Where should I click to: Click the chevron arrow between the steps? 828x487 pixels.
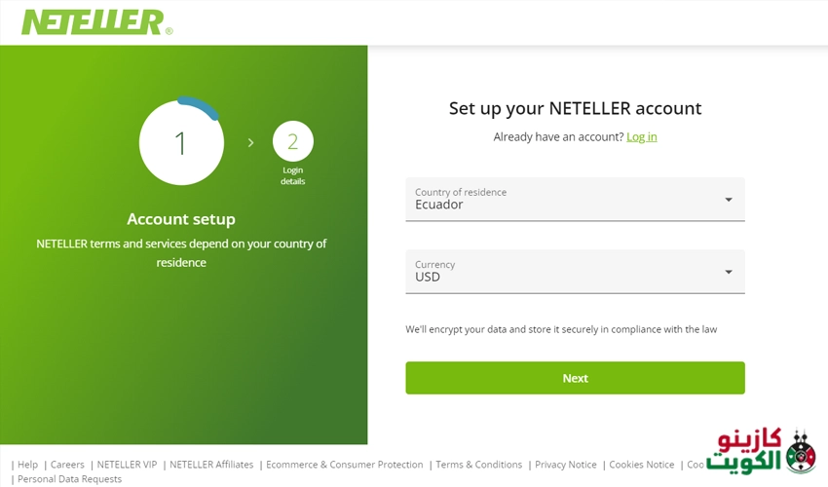click(x=250, y=143)
